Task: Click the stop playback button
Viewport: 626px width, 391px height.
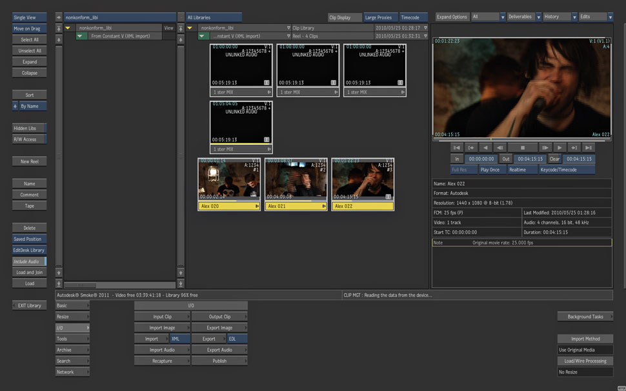Action: [x=521, y=148]
